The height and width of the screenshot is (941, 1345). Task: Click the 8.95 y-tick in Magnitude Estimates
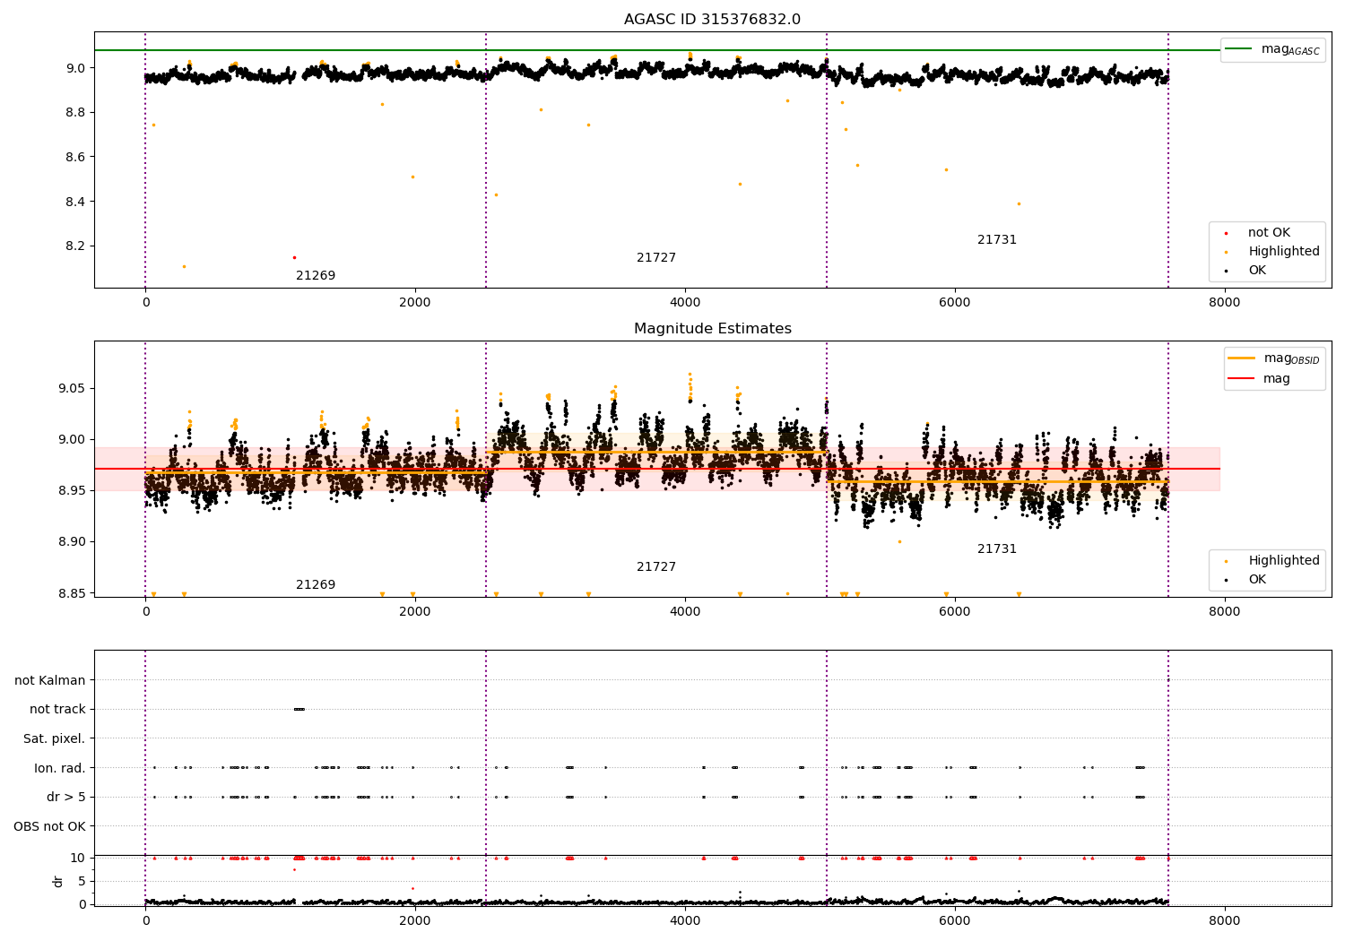coord(72,491)
